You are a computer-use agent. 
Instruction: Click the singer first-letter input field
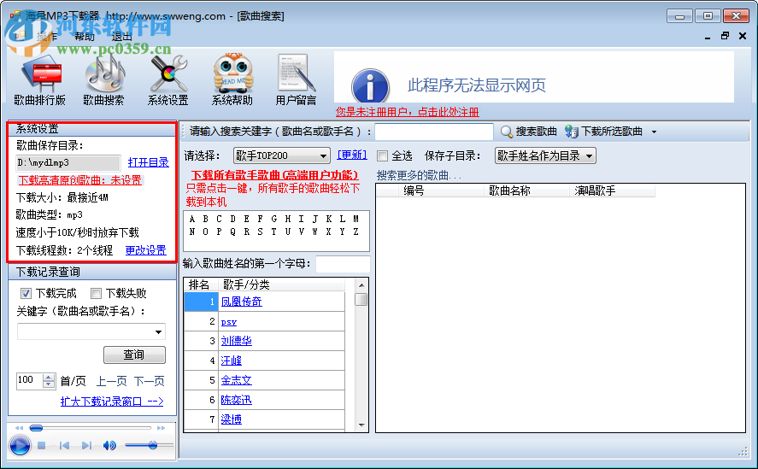click(x=343, y=264)
